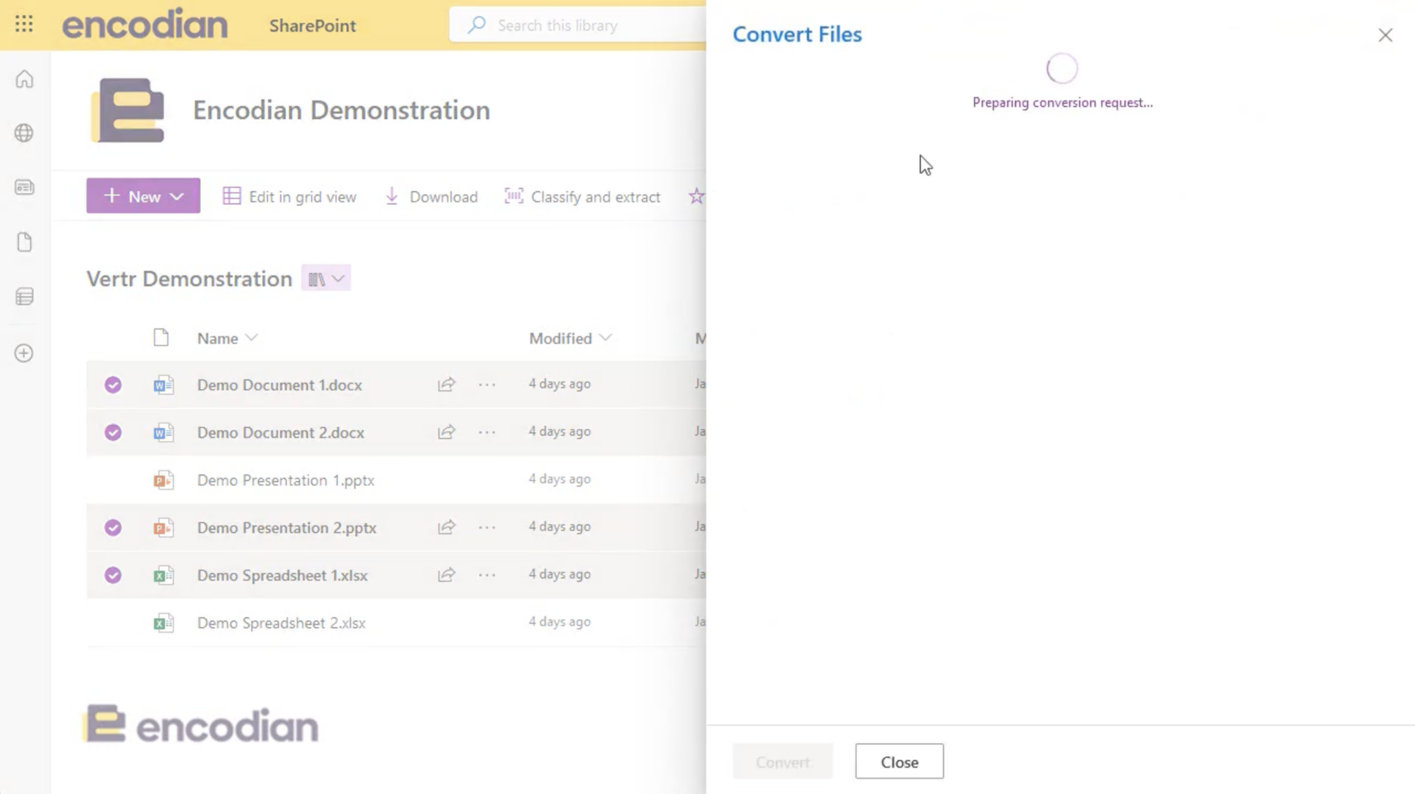Viewport: 1415px width, 794px height.
Task: Open My sites globe icon
Action: pos(24,133)
